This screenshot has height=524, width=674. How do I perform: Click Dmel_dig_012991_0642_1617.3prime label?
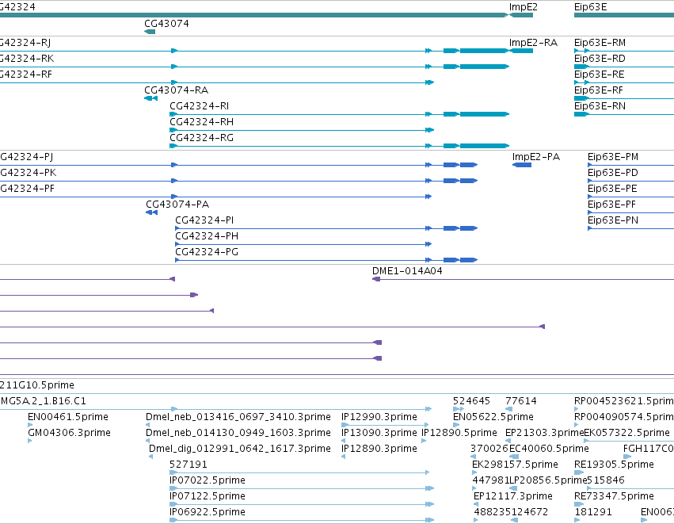pyautogui.click(x=240, y=449)
